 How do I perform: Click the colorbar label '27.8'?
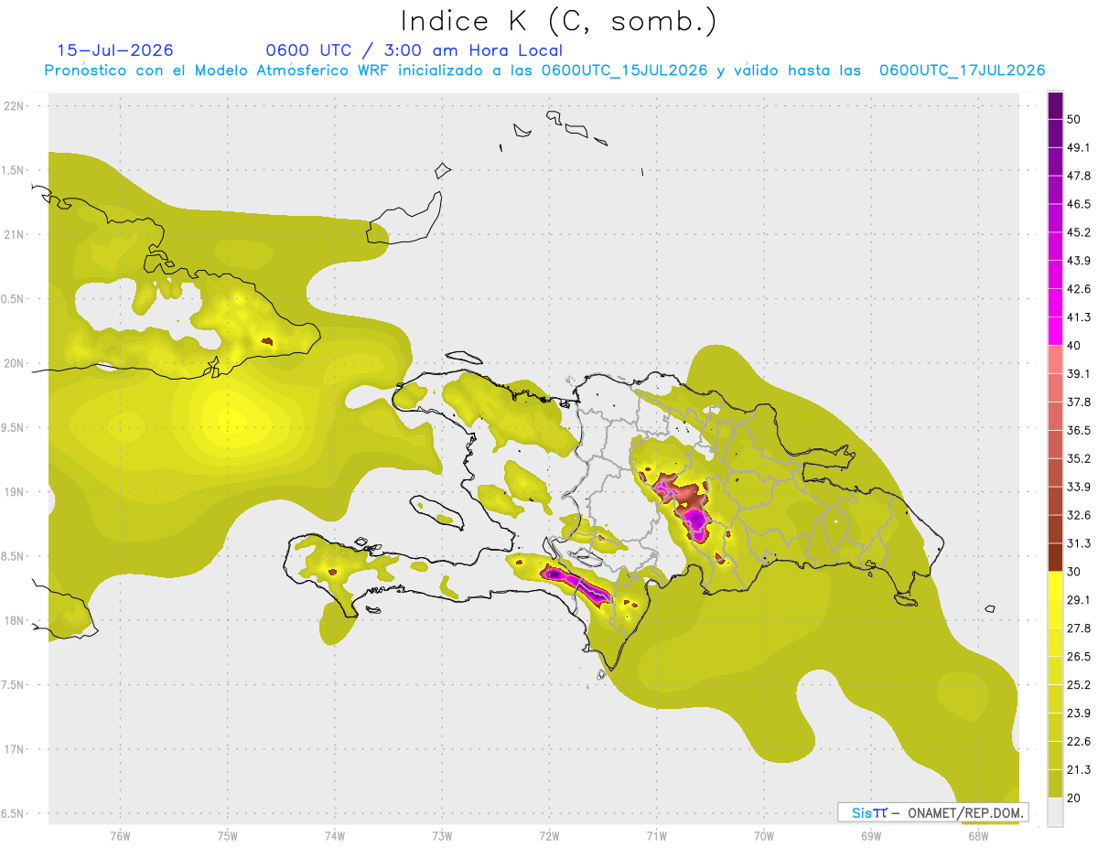click(1080, 628)
